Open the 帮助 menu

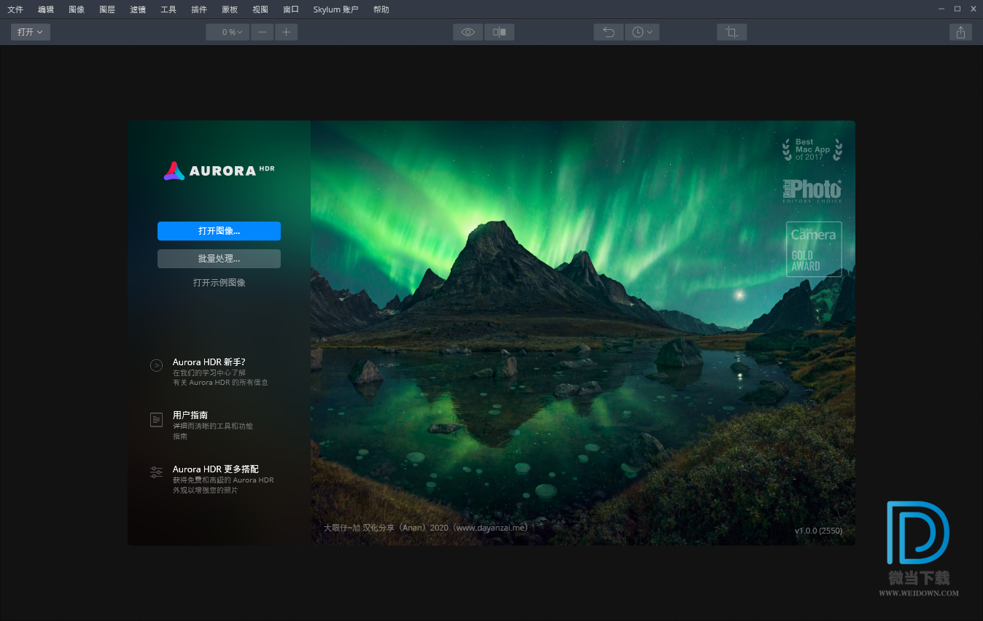coord(381,9)
